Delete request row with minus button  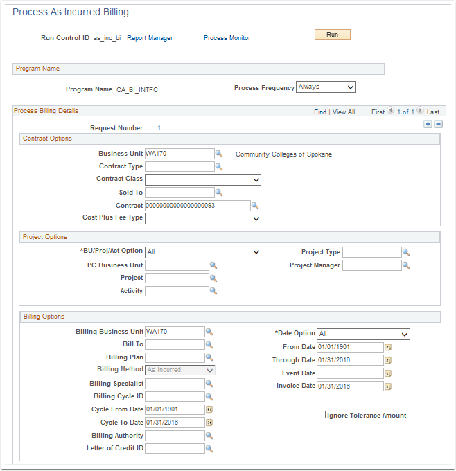click(x=439, y=124)
